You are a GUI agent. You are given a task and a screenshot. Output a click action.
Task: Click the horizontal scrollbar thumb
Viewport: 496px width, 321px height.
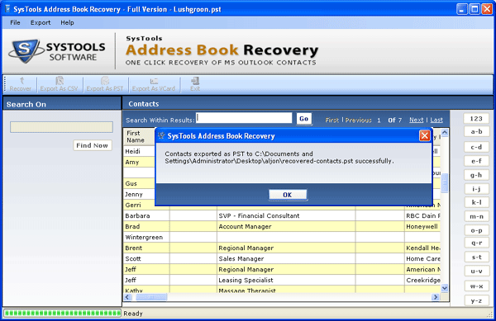[151, 297]
